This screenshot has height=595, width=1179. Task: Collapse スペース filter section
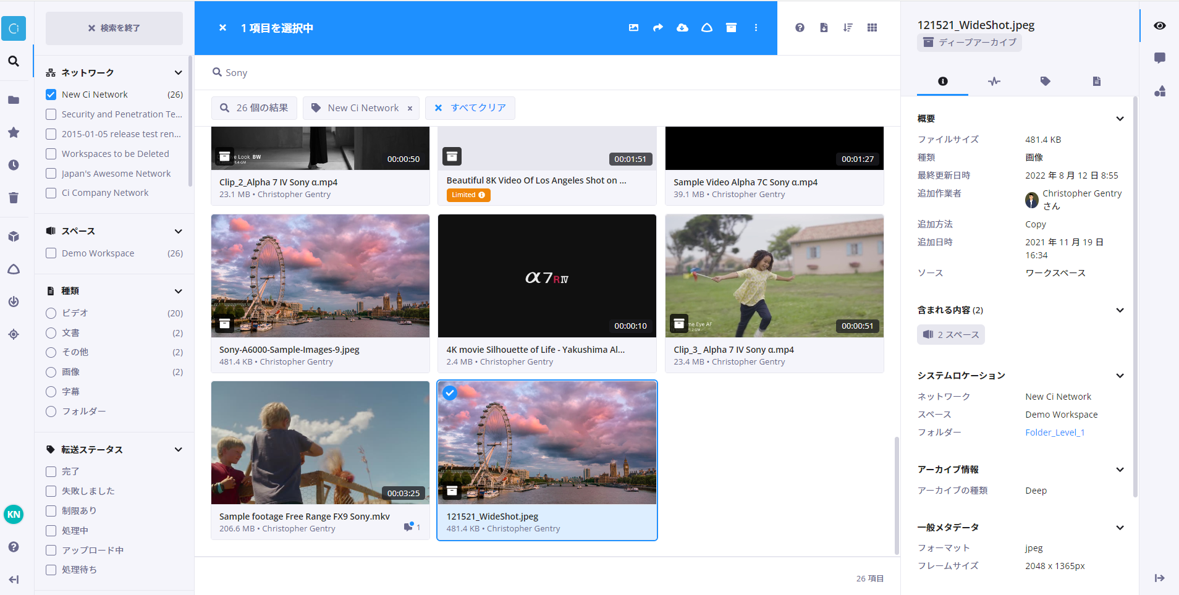click(178, 231)
